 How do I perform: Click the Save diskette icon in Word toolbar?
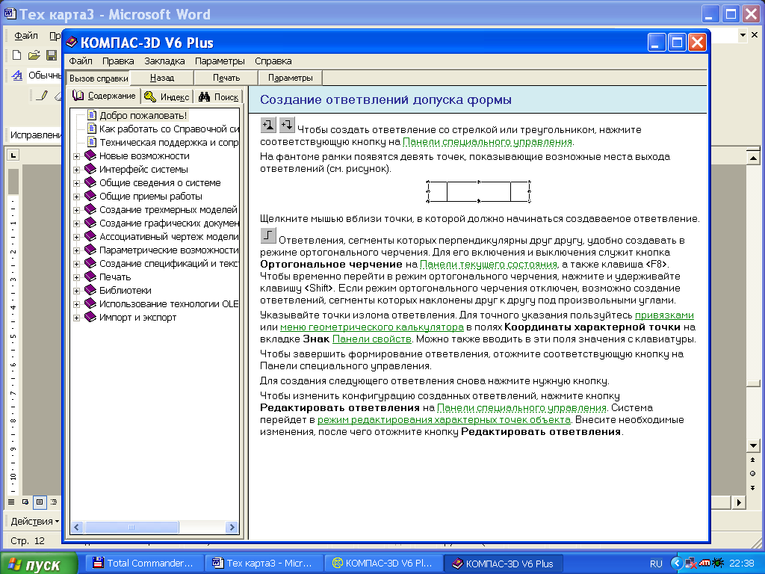[52, 55]
